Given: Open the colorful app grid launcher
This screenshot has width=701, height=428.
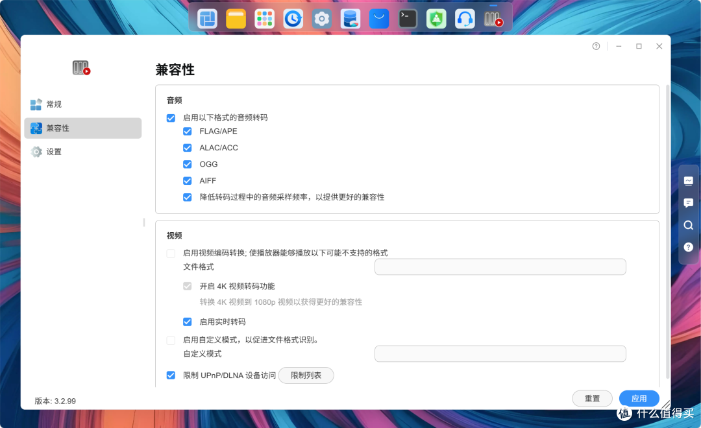Looking at the screenshot, I should pos(264,19).
